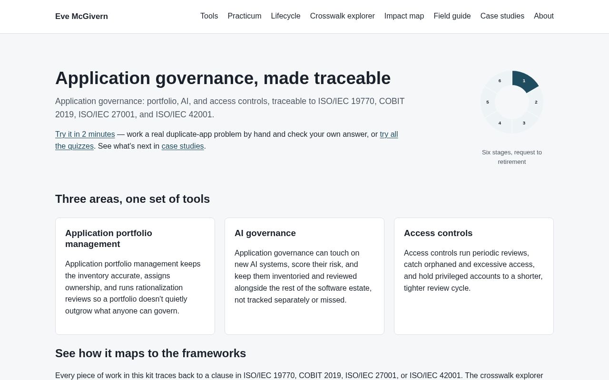The width and height of the screenshot is (609, 380).
Task: Open the Access controls card
Action: pyautogui.click(x=474, y=276)
